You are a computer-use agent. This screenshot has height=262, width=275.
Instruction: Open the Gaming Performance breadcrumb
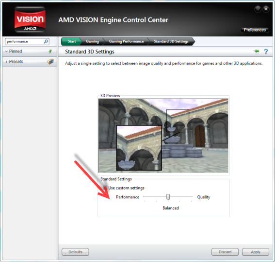coord(126,41)
